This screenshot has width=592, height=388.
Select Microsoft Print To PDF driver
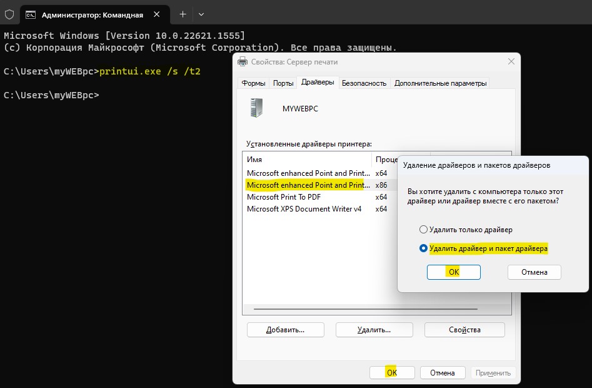point(320,197)
